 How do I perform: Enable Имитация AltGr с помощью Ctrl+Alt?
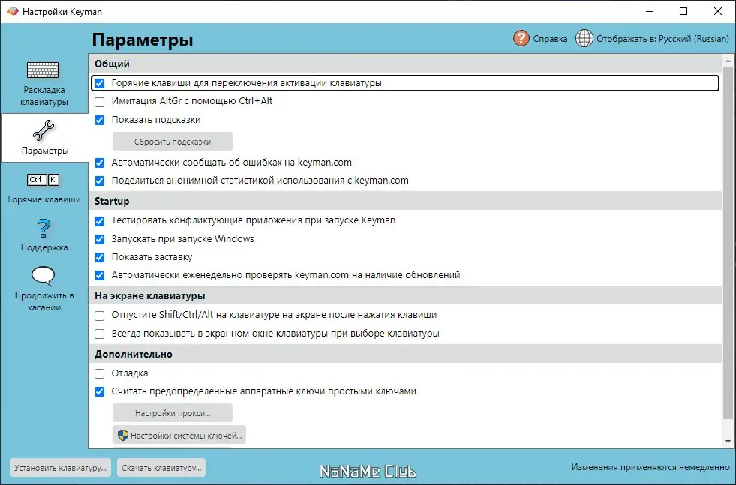point(99,103)
